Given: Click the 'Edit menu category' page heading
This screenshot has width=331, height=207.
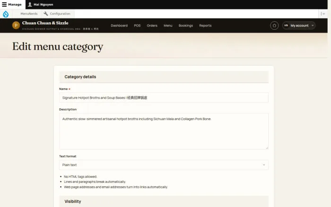Looking at the screenshot, I should point(58,46).
